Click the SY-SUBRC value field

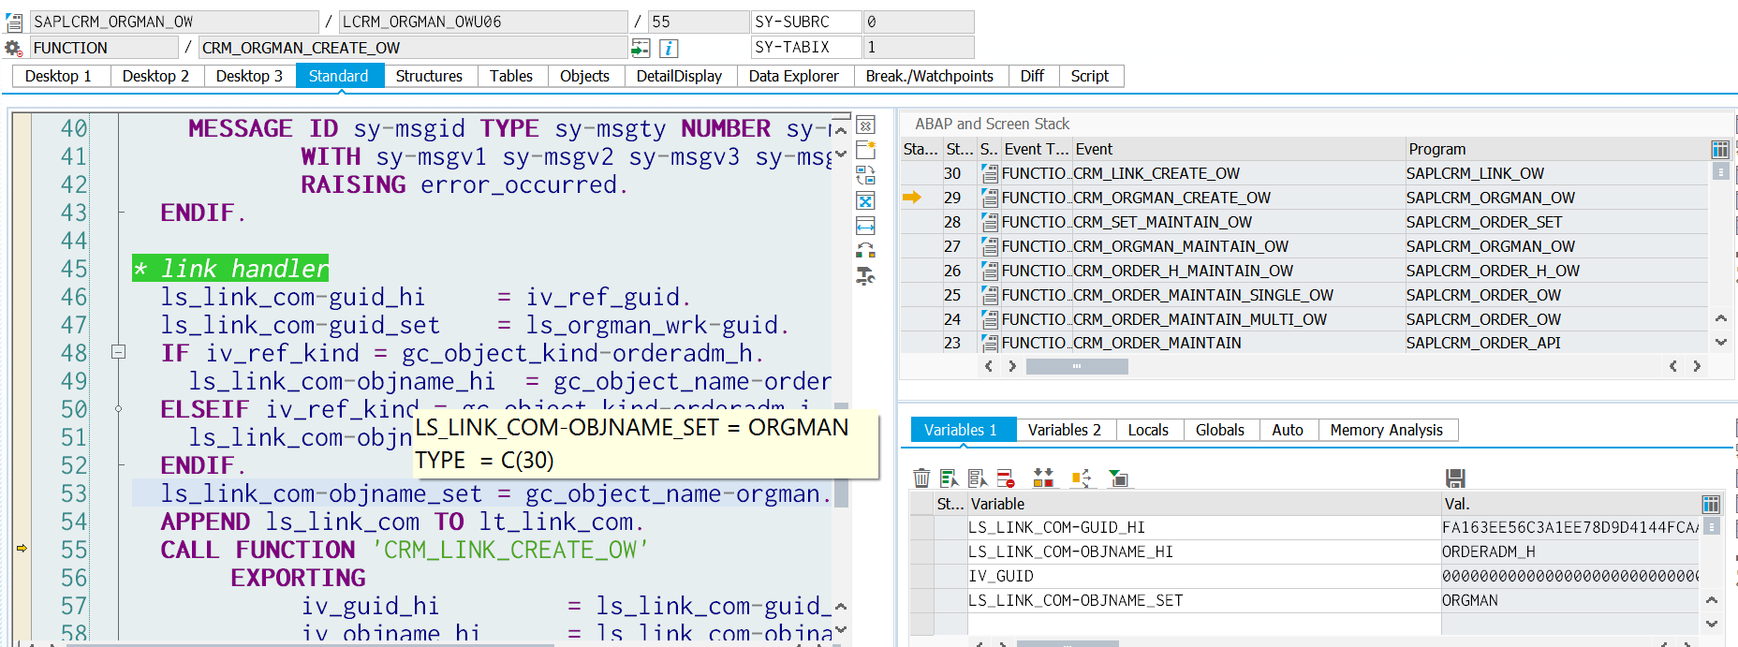(x=919, y=22)
